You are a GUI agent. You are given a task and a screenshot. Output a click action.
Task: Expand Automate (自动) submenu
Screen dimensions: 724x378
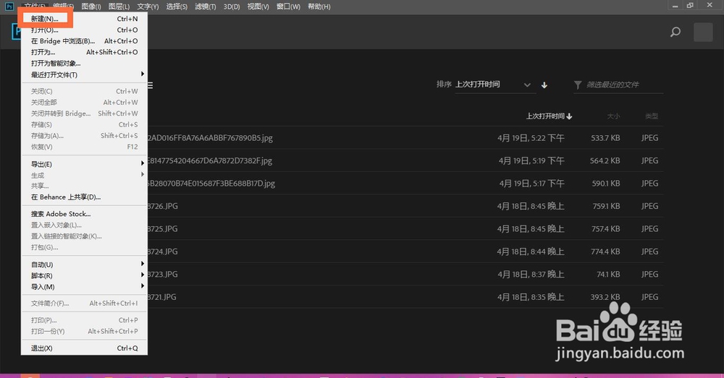pyautogui.click(x=84, y=265)
